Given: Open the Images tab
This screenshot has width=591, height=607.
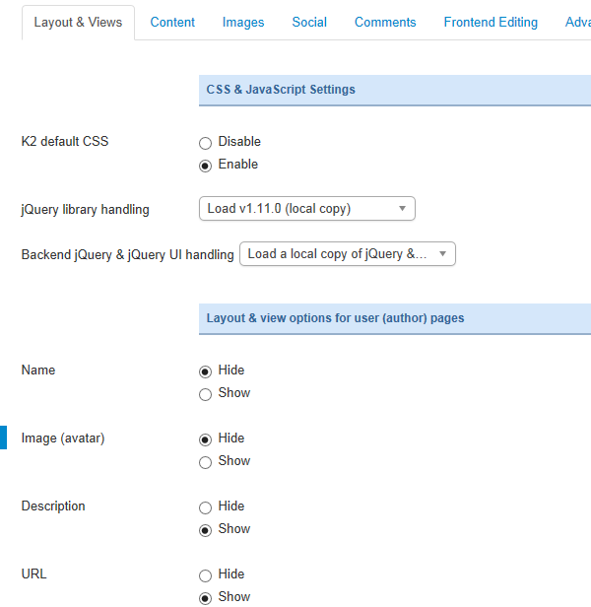Looking at the screenshot, I should pos(243,22).
